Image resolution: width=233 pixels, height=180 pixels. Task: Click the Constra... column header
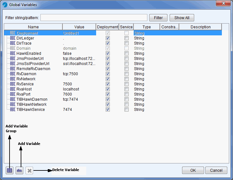pos(170,27)
